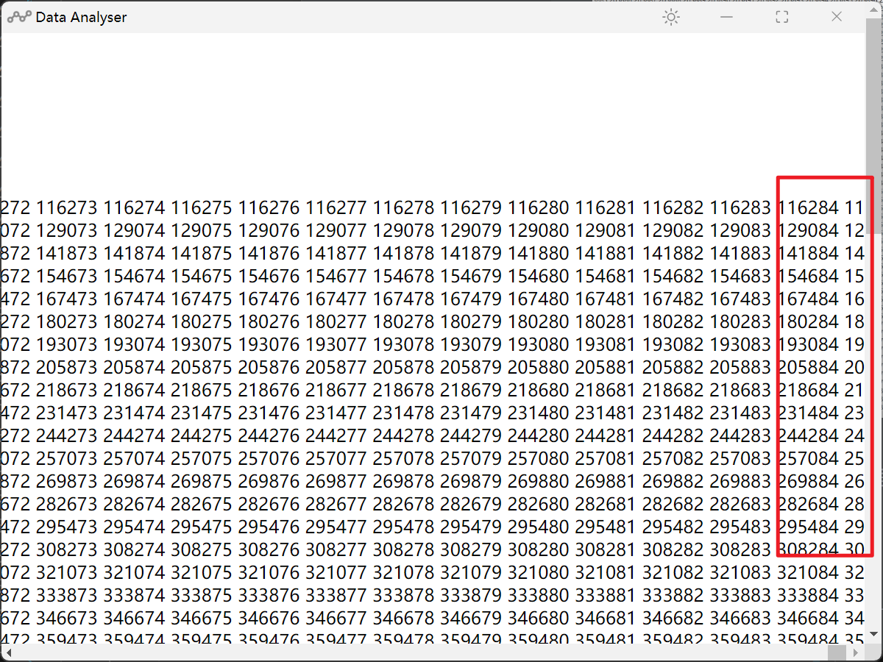
Task: Click the horizontal scrollbar right arrow
Action: pyautogui.click(x=857, y=653)
